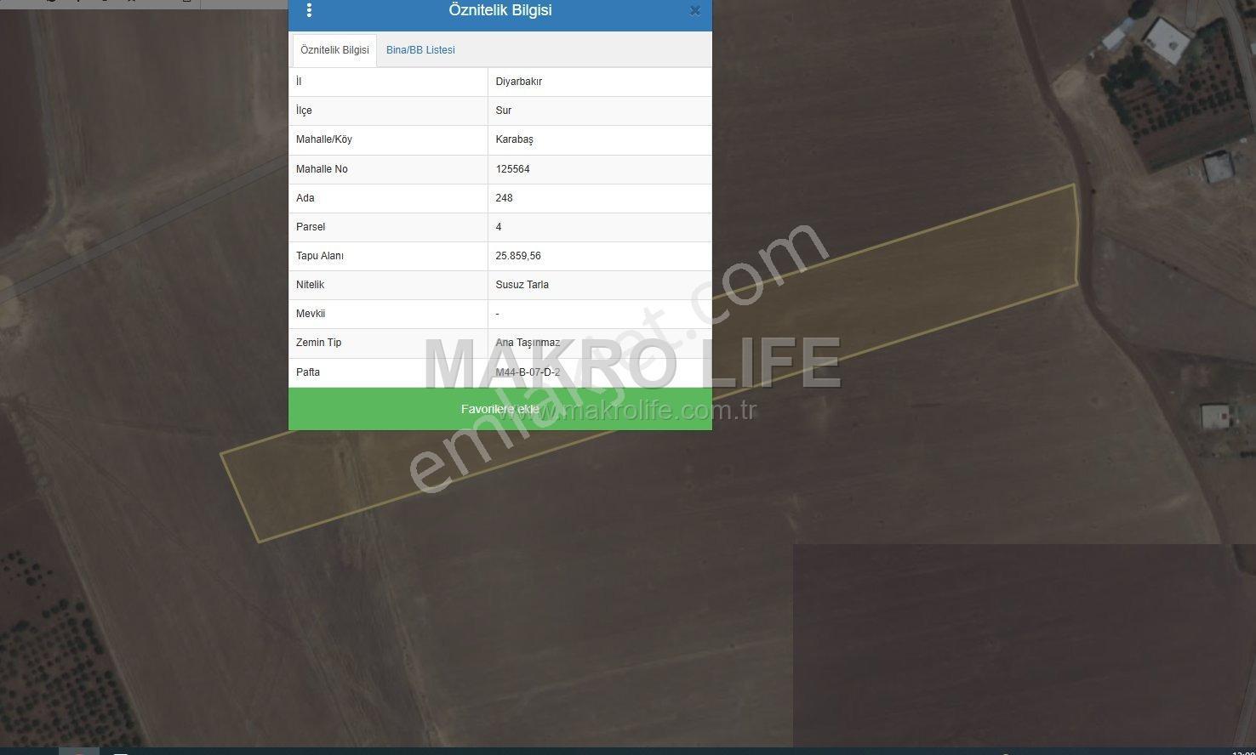Click the Mahalle/Köy label cell
1256x755 pixels.
click(x=388, y=140)
